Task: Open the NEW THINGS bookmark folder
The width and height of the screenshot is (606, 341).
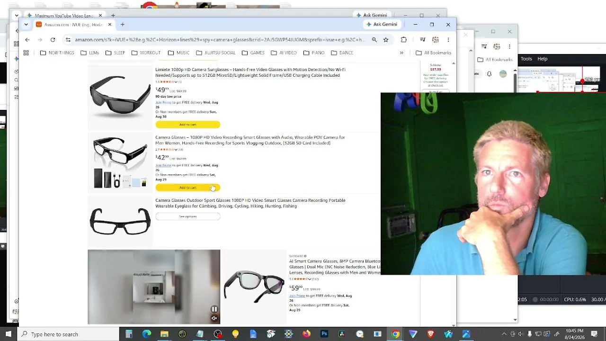Action: pyautogui.click(x=57, y=53)
